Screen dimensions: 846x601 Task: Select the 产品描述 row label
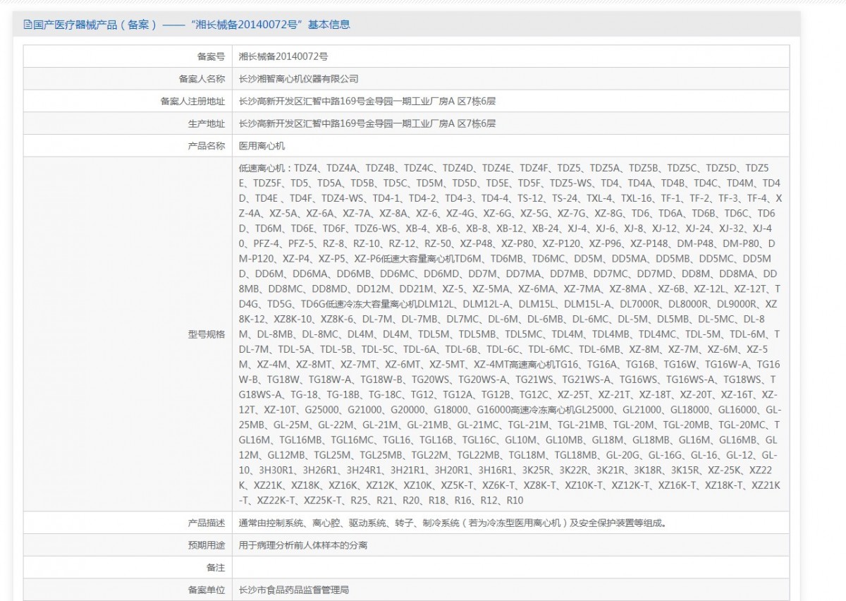pos(206,523)
